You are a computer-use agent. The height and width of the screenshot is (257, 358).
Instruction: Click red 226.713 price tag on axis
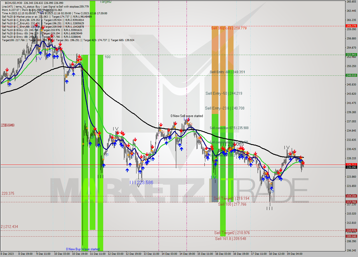351,165
